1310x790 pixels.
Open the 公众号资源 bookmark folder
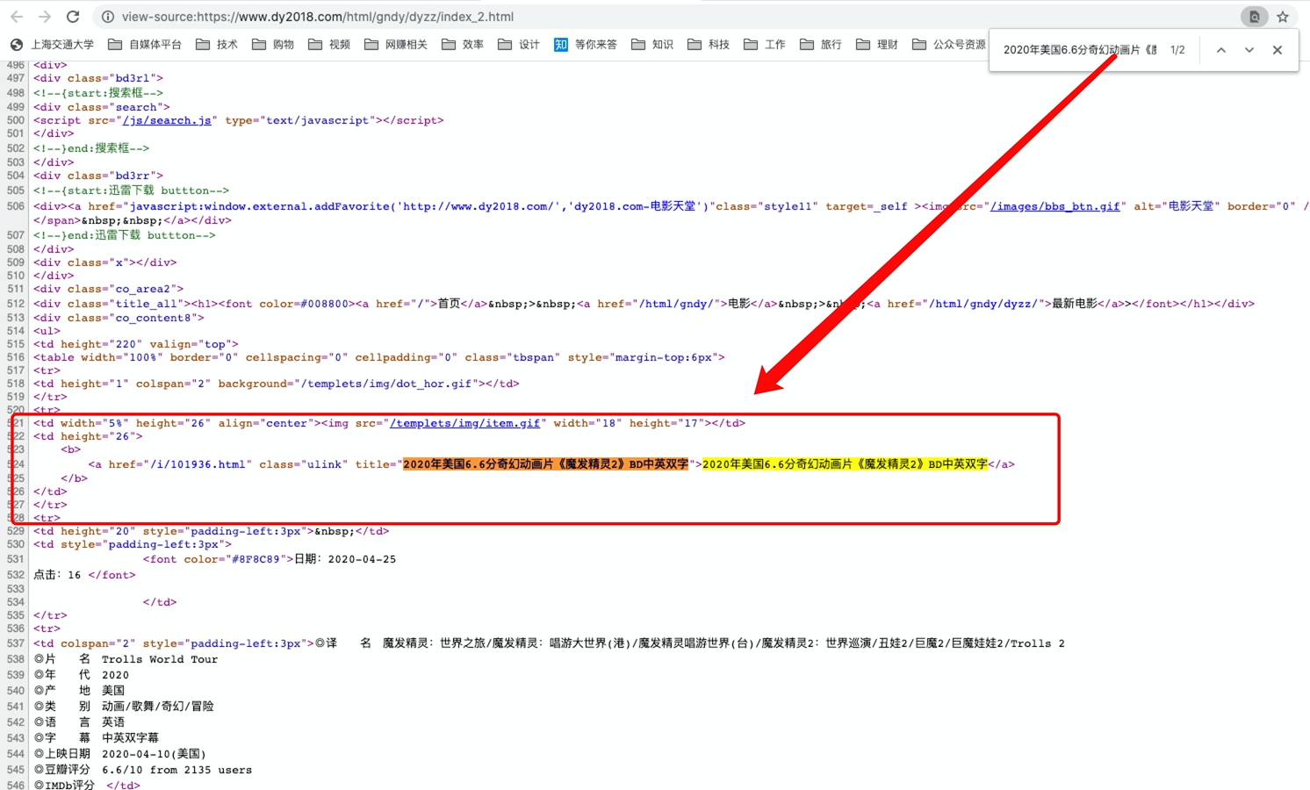coord(949,45)
